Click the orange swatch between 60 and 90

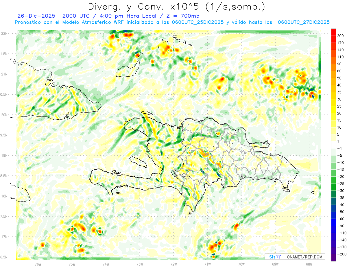(x=333, y=68)
